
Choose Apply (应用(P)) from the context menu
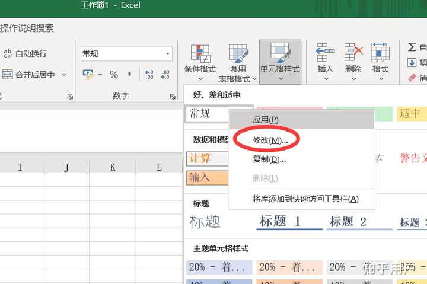302,120
